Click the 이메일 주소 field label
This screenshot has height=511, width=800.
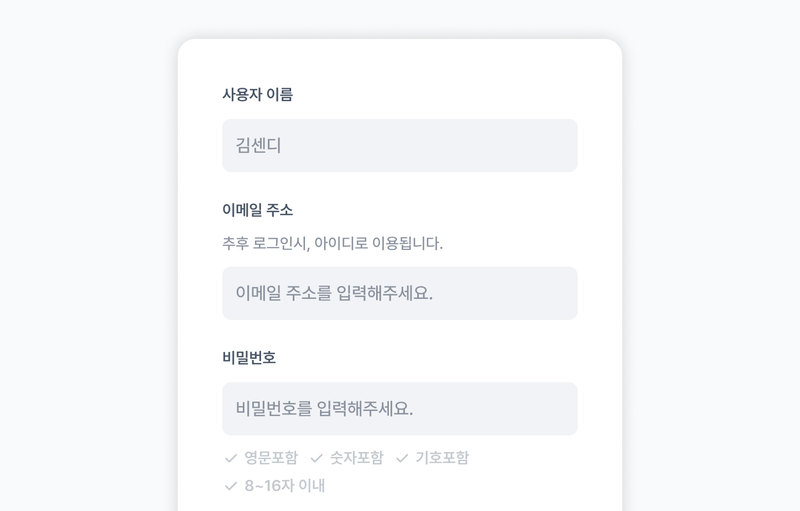[x=258, y=210]
